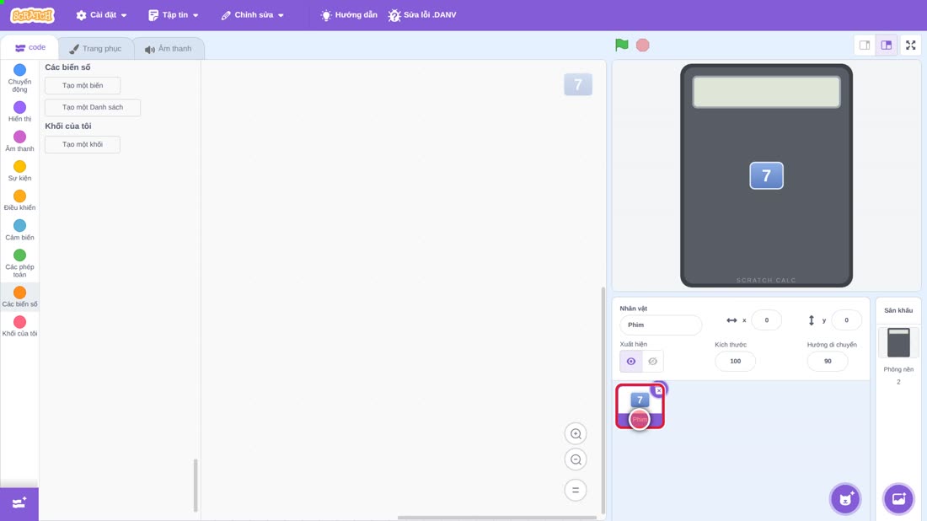
Task: Edit the Kích thước size field
Action: (735, 362)
